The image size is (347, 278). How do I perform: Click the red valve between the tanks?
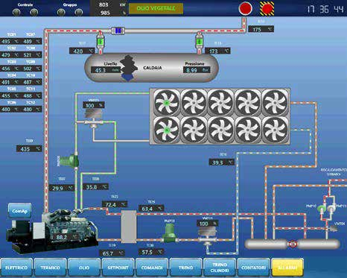[293, 244]
